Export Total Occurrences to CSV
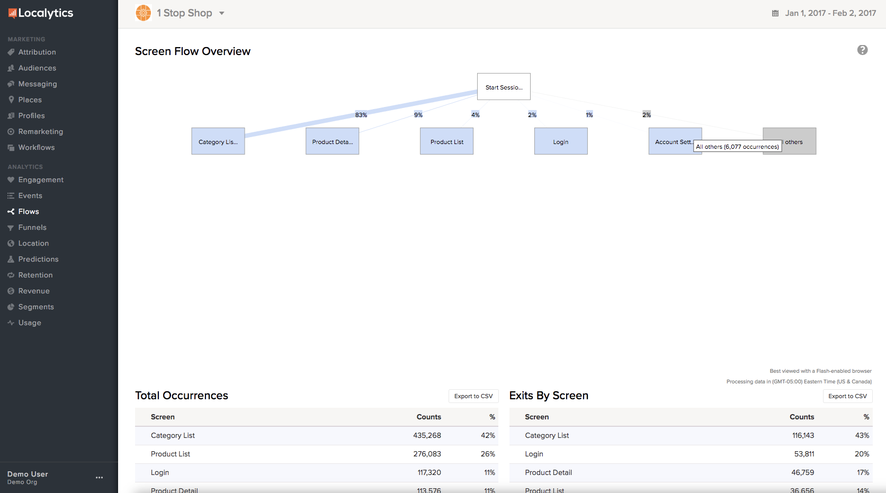886x493 pixels. [473, 396]
